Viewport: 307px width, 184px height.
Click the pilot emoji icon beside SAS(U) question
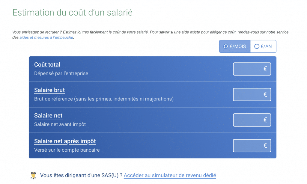click(33, 175)
